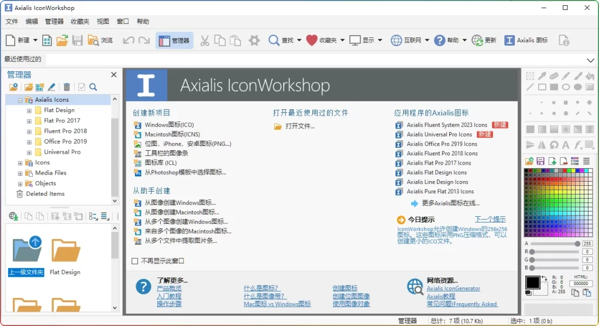Reset colors to default black and white

(528, 293)
